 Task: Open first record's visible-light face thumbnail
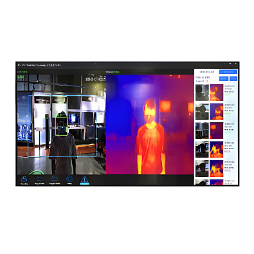pos(202,93)
